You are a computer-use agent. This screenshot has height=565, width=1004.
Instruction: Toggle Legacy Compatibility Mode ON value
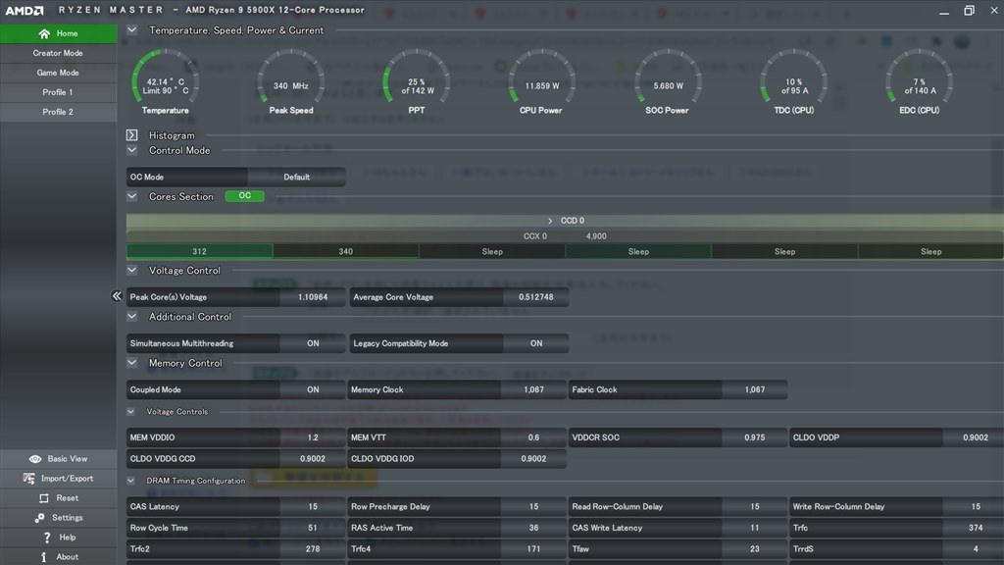click(536, 343)
